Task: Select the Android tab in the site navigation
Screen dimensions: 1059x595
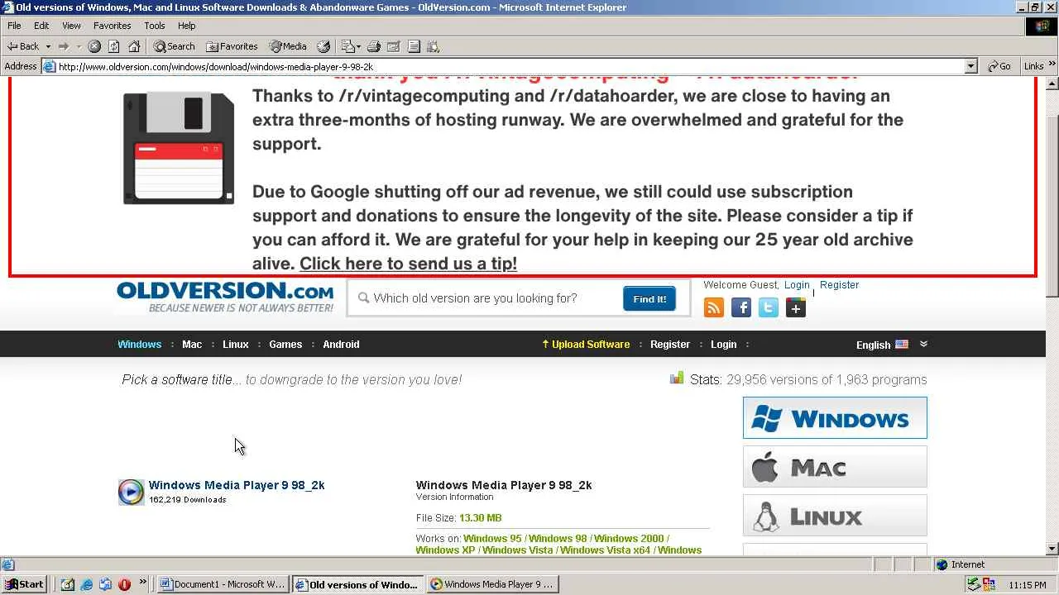Action: (341, 344)
